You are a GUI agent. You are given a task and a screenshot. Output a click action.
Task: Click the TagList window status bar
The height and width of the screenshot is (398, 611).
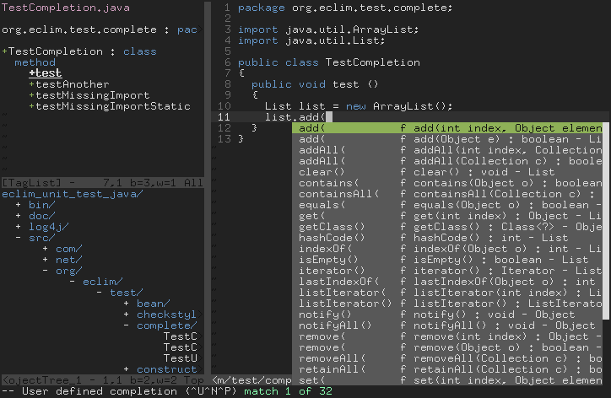(x=101, y=183)
